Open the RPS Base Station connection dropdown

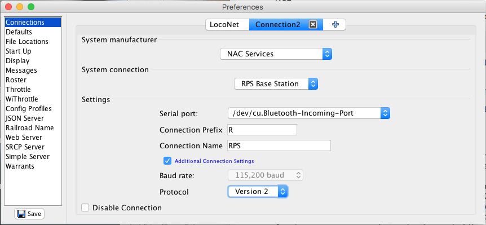point(276,84)
